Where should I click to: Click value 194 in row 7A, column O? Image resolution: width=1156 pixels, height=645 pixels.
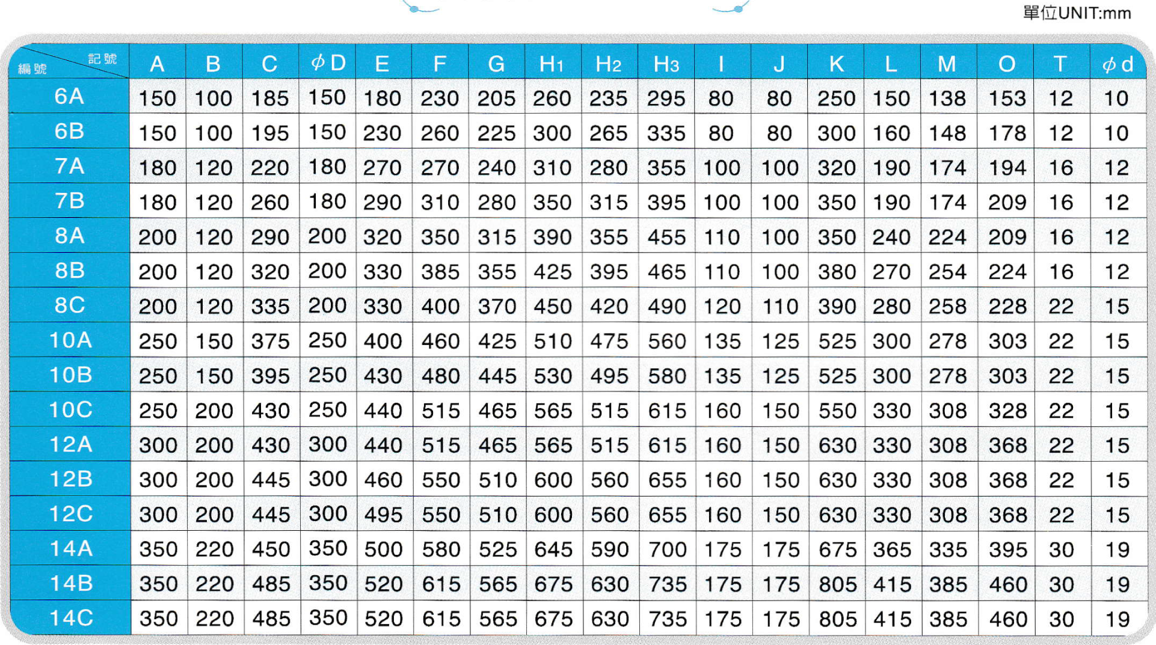pyautogui.click(x=1006, y=168)
